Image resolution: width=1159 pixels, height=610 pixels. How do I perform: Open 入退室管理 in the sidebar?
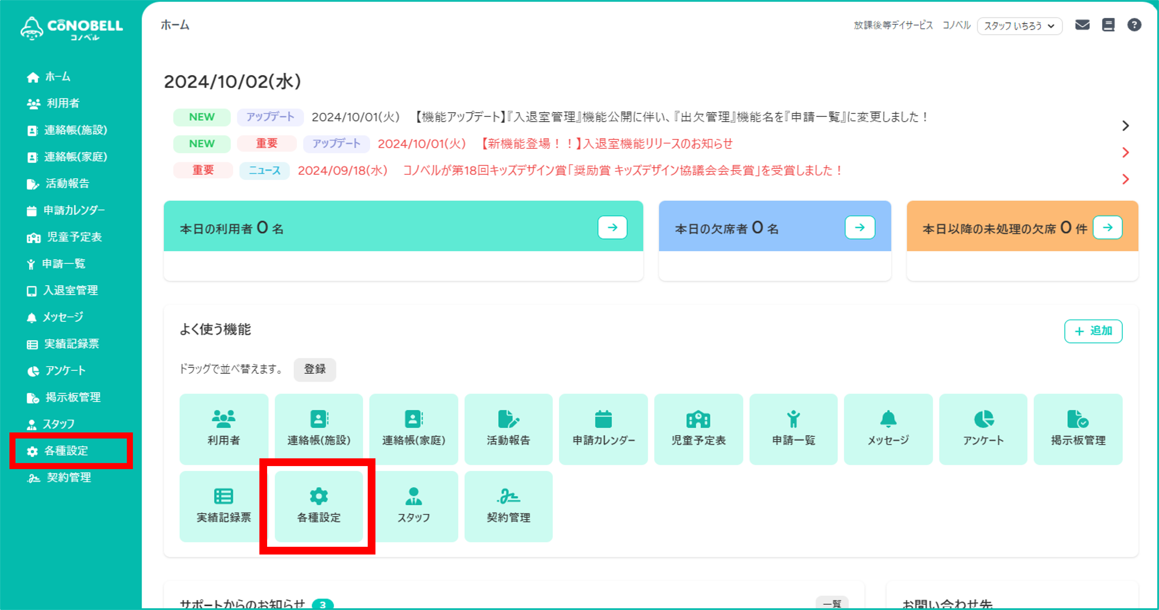62,291
